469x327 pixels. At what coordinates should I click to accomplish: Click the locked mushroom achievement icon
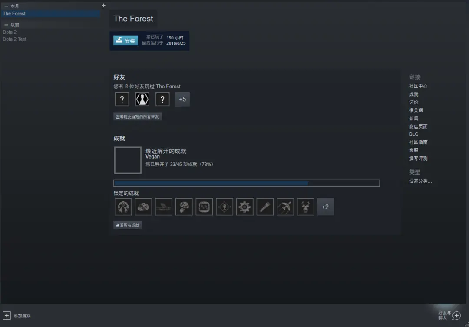pos(184,207)
